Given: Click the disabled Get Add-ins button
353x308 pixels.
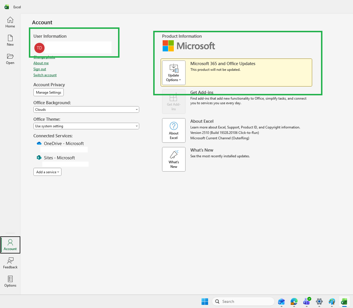Looking at the screenshot, I should click(173, 102).
